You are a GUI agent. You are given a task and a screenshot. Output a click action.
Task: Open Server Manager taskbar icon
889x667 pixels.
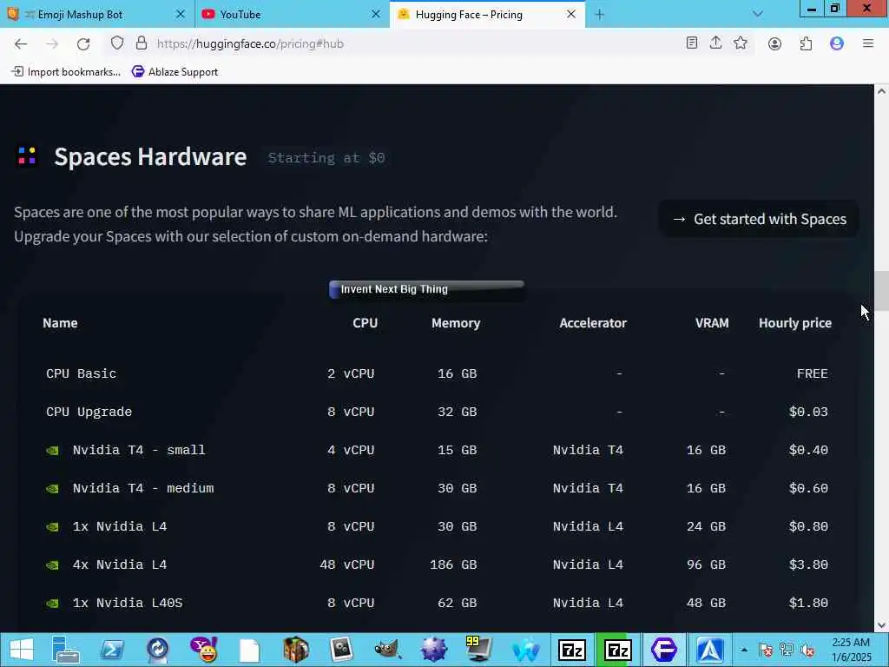pos(65,650)
